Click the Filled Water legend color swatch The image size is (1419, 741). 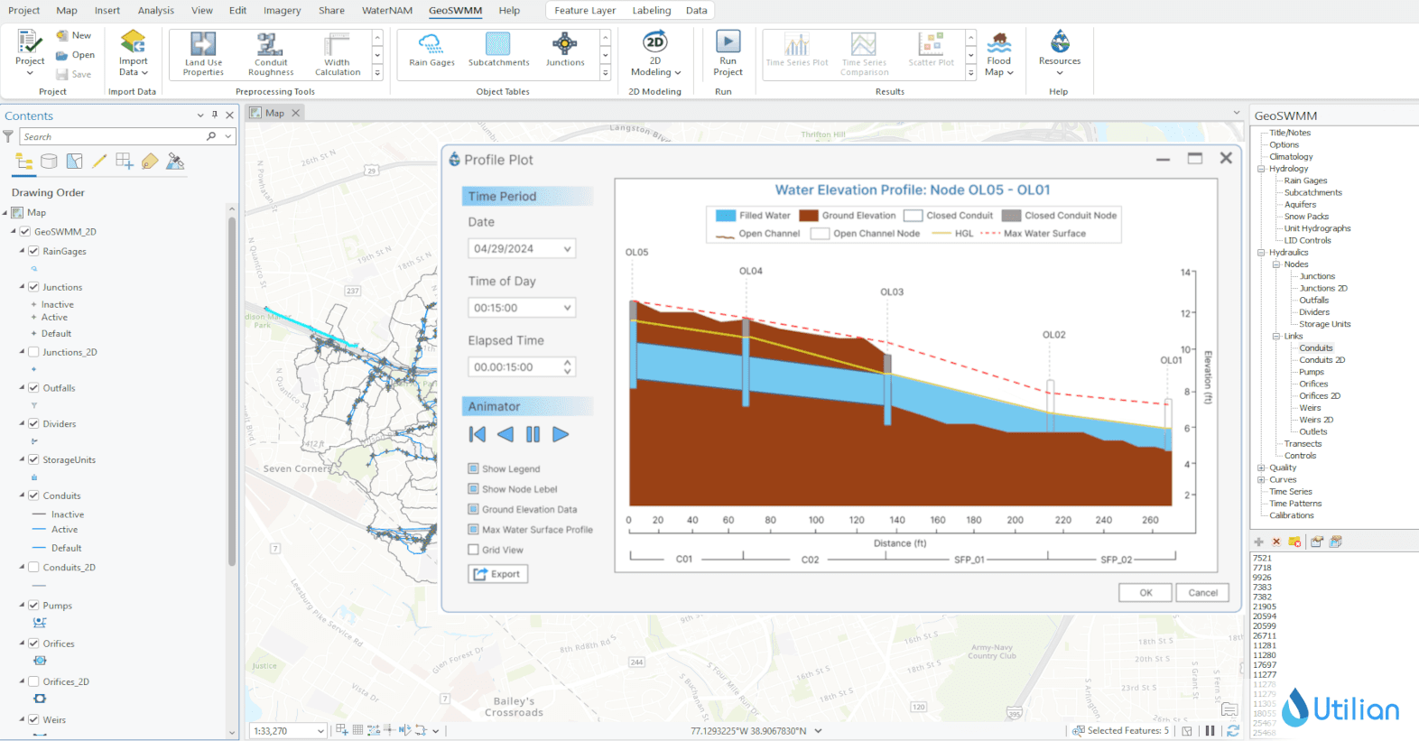tap(725, 216)
